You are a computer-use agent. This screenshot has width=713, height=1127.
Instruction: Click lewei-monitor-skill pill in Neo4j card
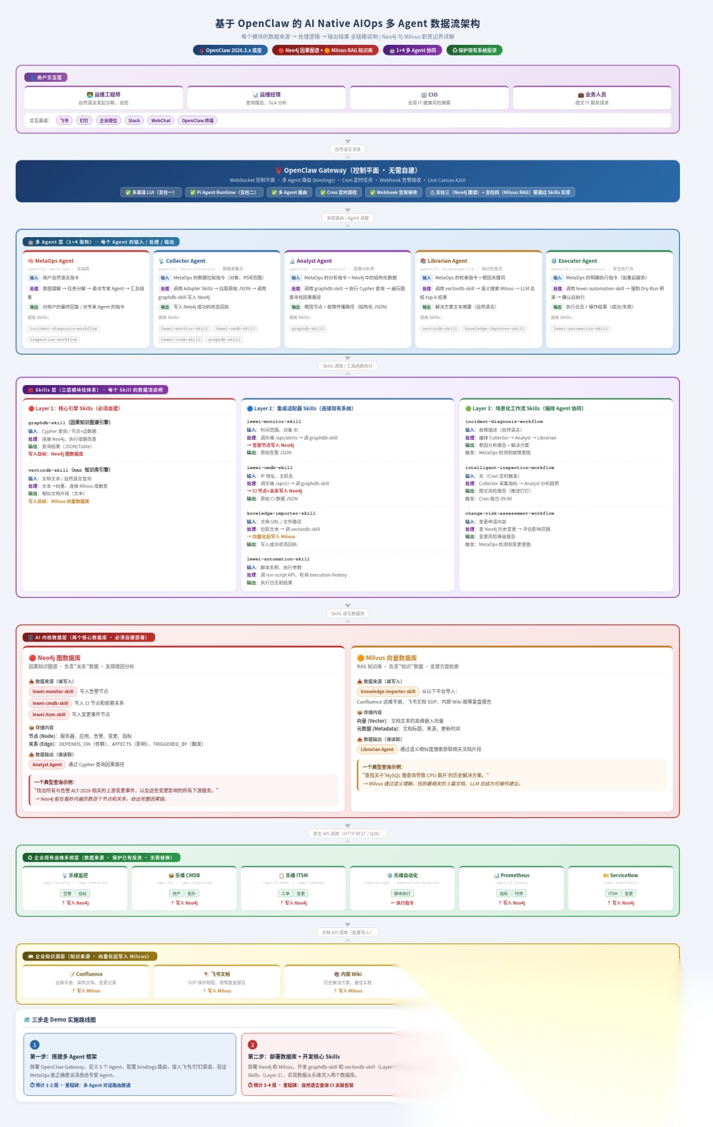(x=53, y=692)
